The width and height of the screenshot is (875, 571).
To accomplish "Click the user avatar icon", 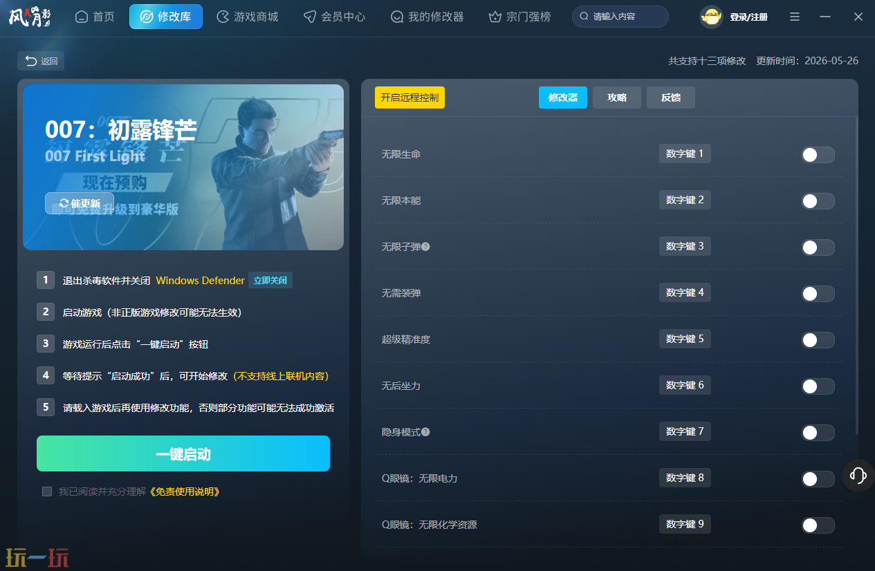I will point(711,17).
